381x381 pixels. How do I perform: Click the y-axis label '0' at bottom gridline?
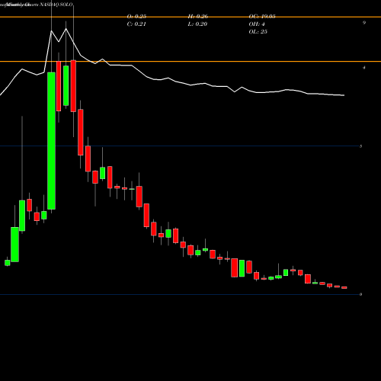360,294
